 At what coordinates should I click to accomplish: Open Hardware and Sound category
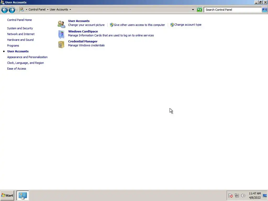[20, 40]
